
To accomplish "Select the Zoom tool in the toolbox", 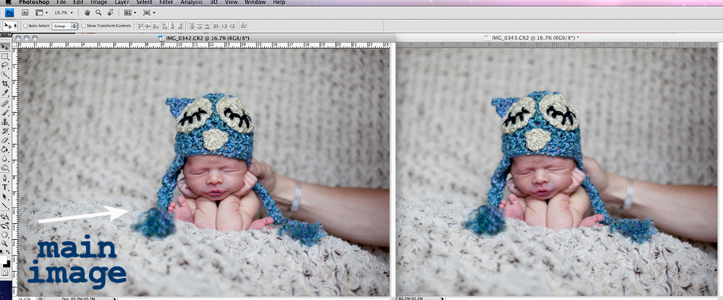I will click(5, 243).
